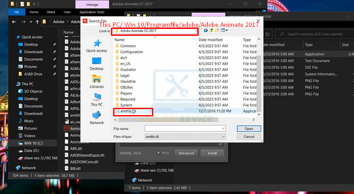Click Quick access in the dialog places bar
Screen dimensions: 354x194
coord(97,46)
